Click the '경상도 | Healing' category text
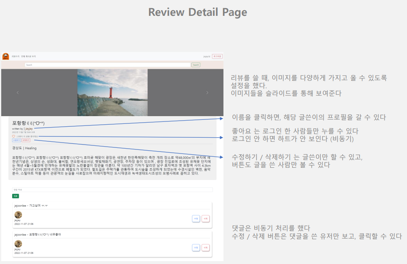 24,148
